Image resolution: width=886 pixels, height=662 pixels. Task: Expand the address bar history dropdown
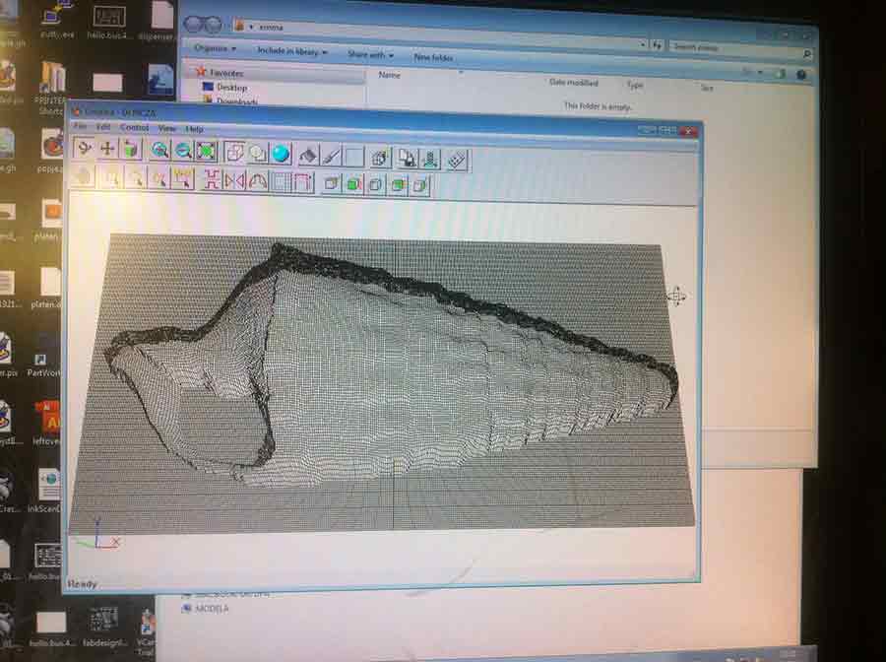[643, 43]
